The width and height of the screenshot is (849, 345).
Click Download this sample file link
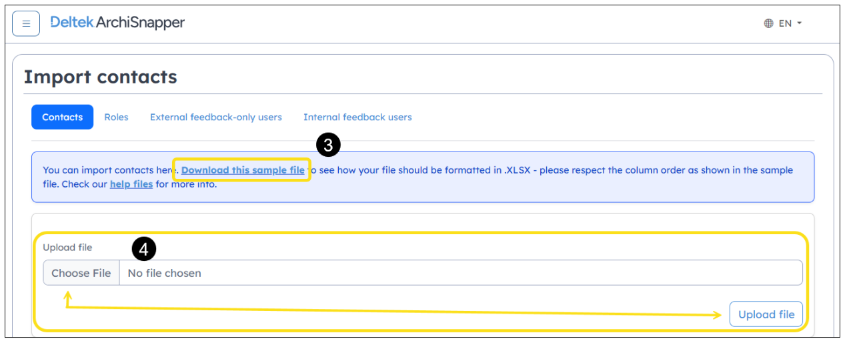243,170
